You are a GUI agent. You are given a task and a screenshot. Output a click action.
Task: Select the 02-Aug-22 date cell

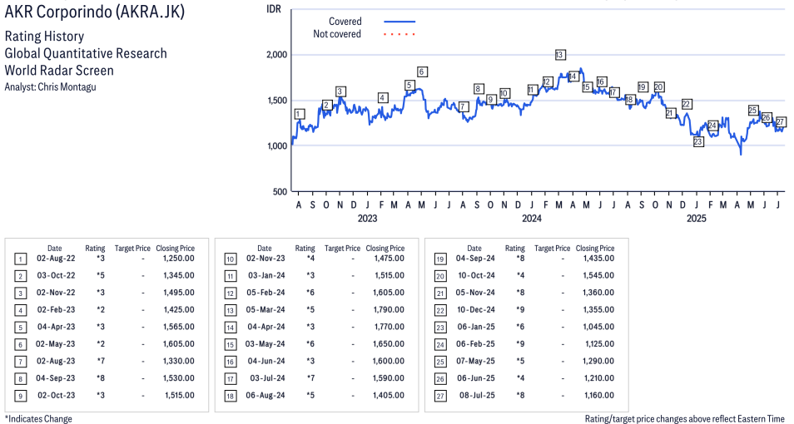(56, 259)
